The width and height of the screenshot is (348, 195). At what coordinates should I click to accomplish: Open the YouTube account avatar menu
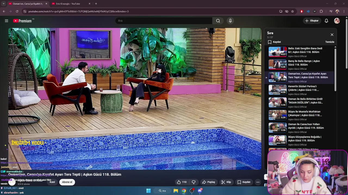click(x=337, y=21)
